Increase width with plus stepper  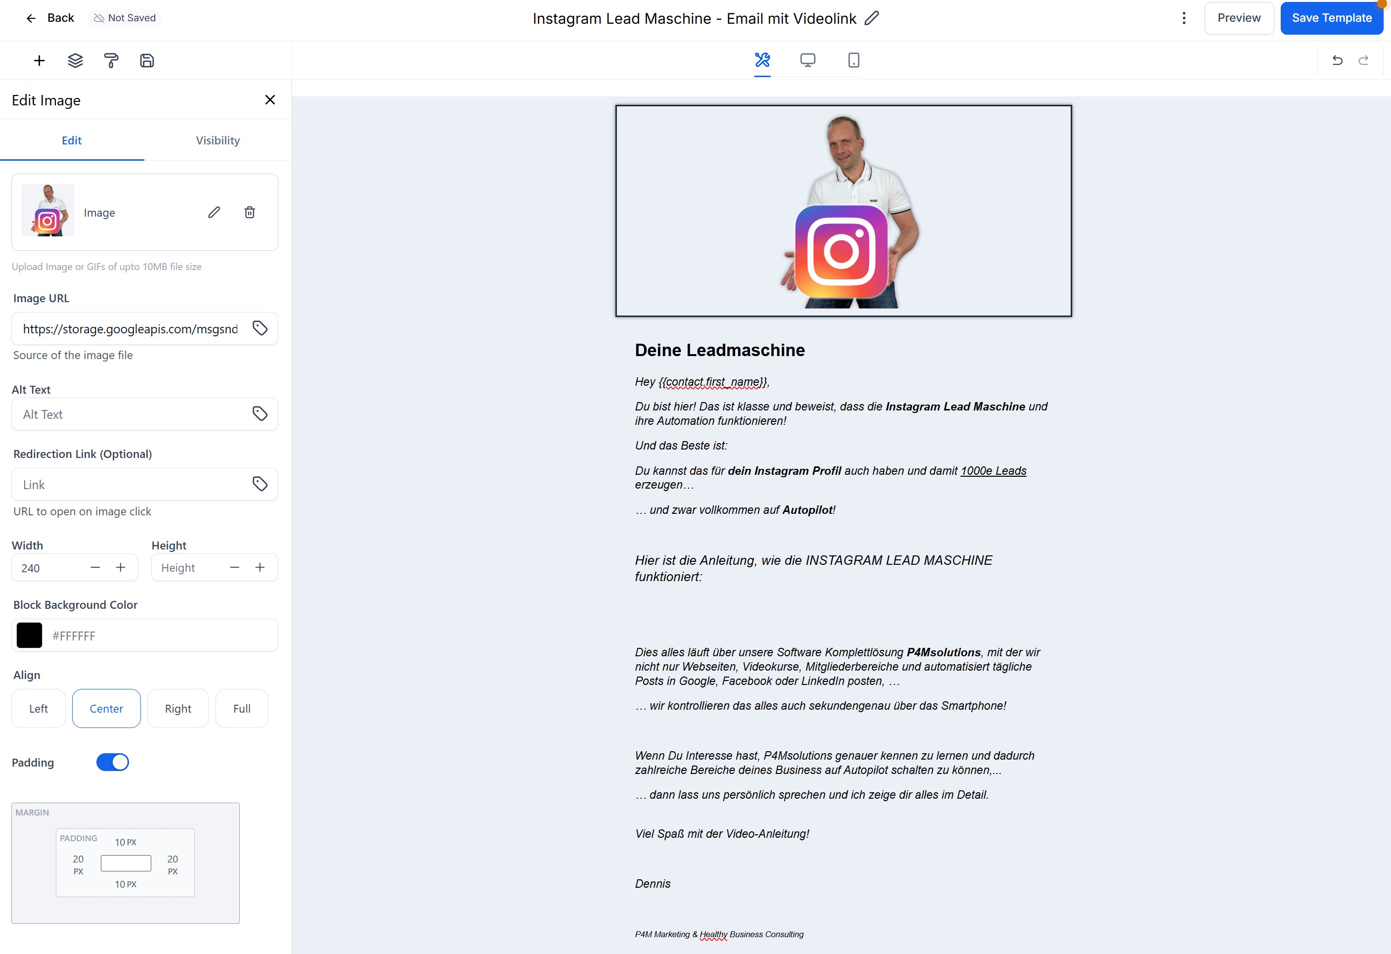pos(120,567)
